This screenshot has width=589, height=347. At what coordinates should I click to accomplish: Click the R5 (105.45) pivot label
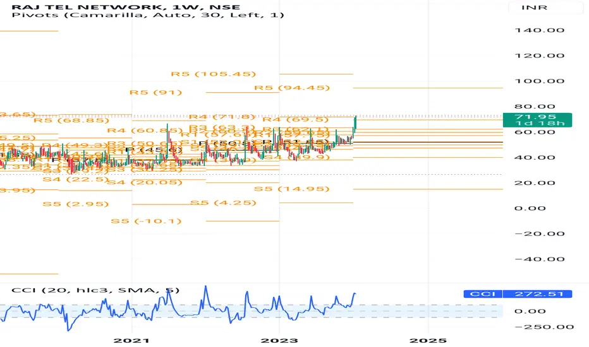[214, 74]
